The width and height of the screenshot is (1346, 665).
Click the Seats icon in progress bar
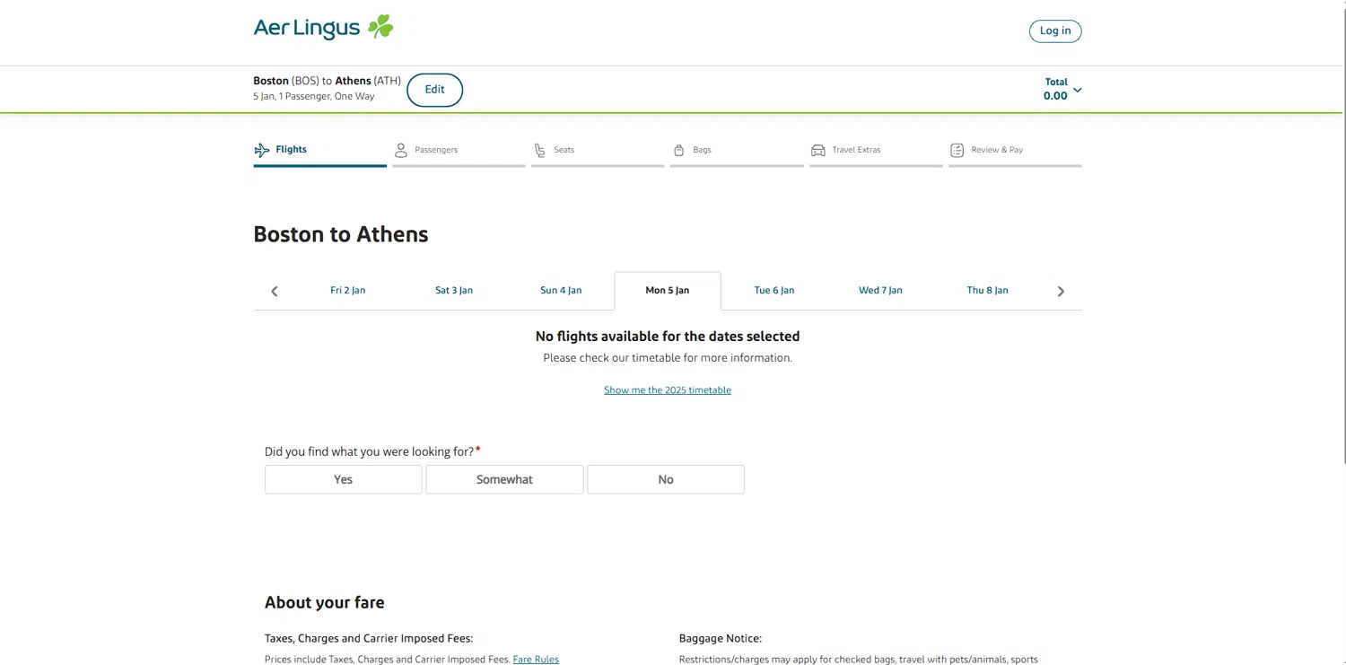(x=539, y=150)
